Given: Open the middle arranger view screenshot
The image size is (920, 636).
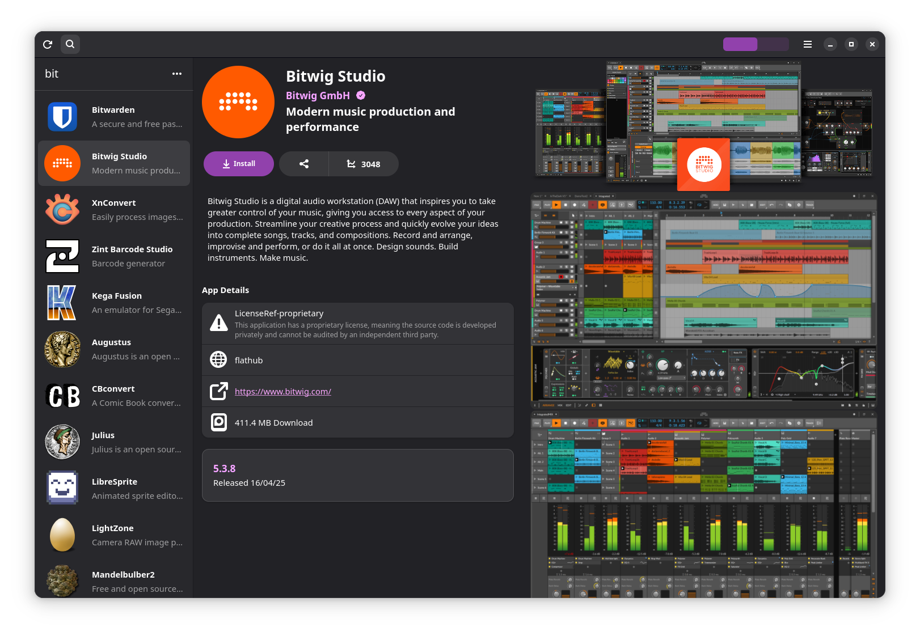Looking at the screenshot, I should click(x=704, y=300).
